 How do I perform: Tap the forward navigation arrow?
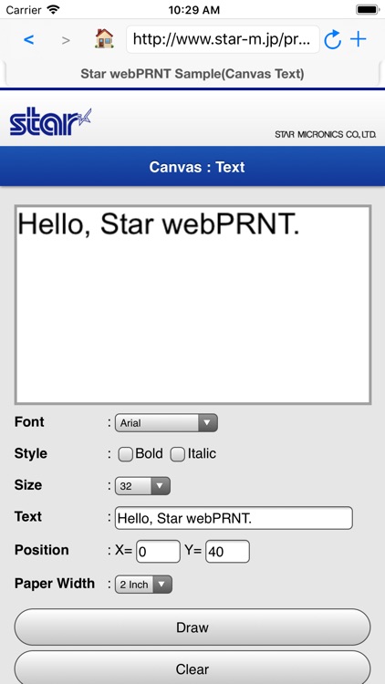click(x=66, y=40)
